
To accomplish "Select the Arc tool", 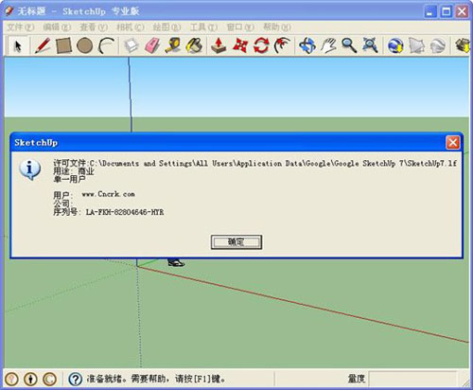I will pyautogui.click(x=106, y=45).
